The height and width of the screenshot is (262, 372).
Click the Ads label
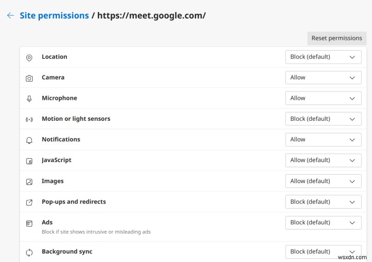[x=47, y=223]
